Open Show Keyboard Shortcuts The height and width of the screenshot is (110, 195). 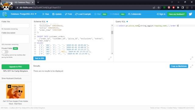coord(12,78)
